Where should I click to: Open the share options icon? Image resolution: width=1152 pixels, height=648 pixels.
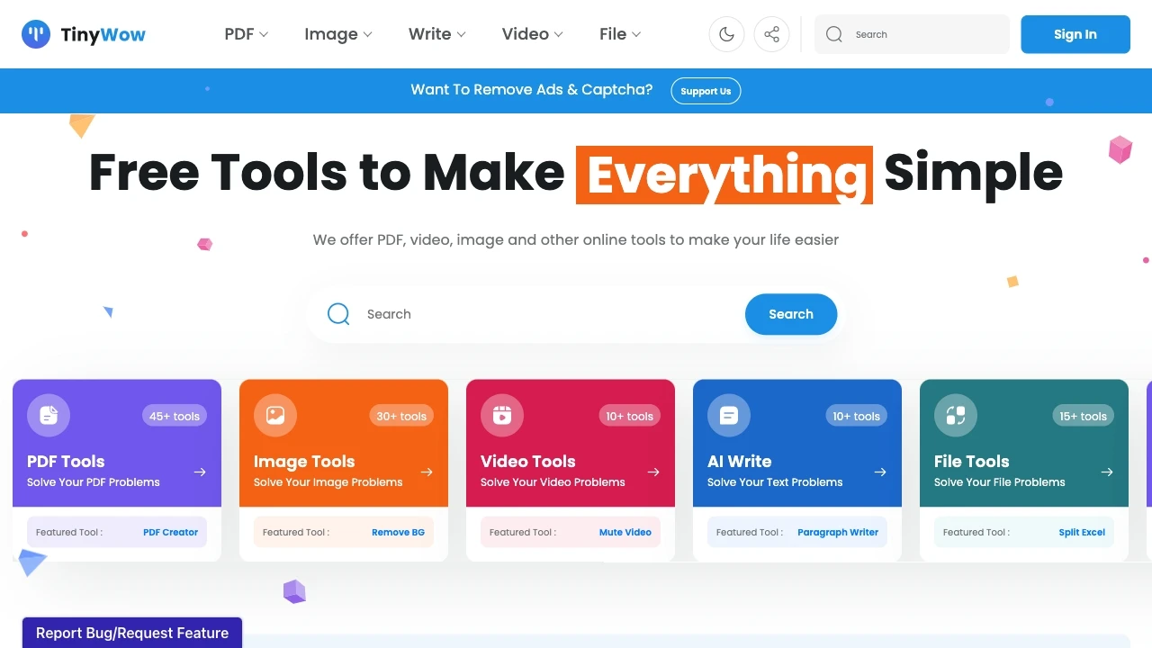[771, 33]
